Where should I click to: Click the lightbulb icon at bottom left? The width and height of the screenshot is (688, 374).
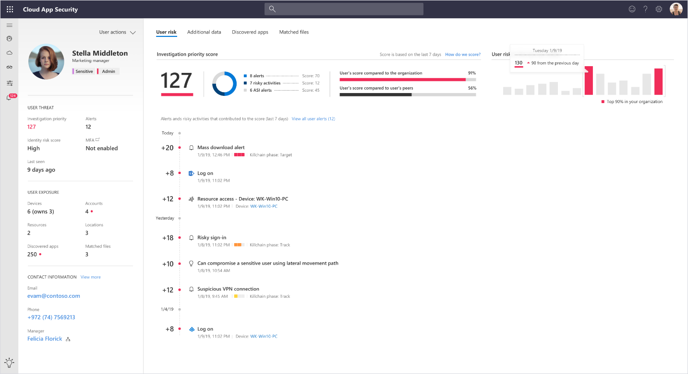[9, 362]
